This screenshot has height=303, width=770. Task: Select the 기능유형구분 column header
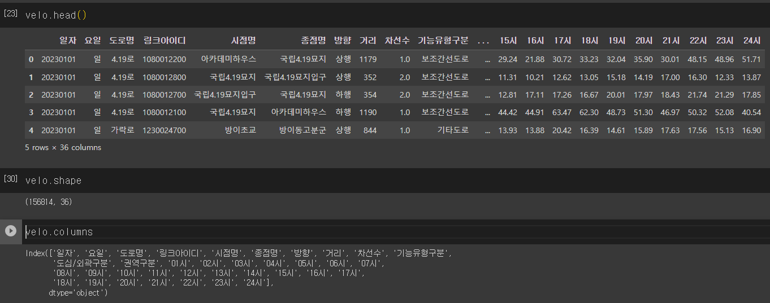tap(443, 41)
